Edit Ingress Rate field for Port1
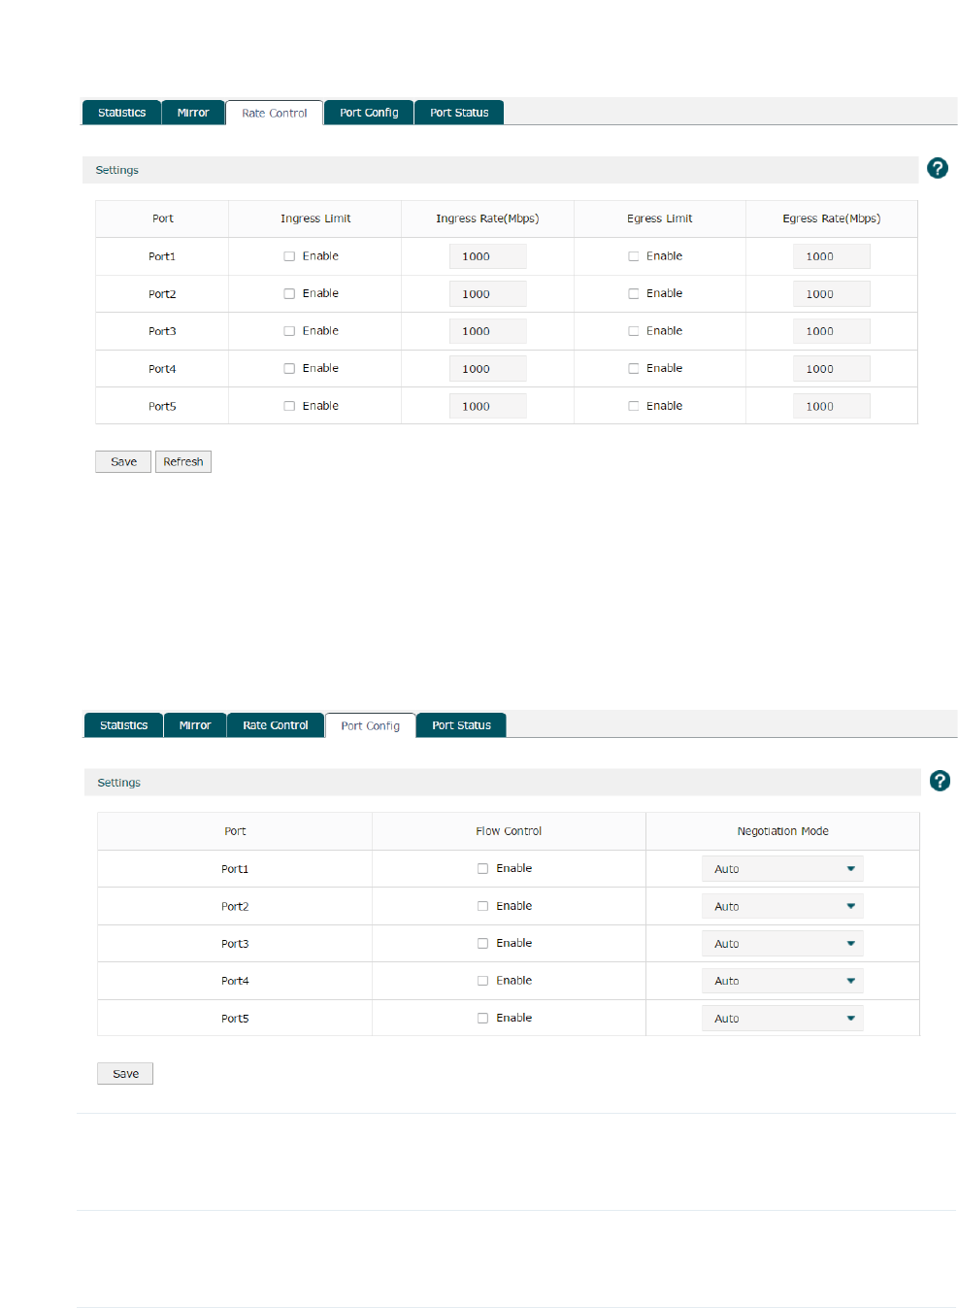Viewport: 958px width, 1308px height. (x=487, y=256)
